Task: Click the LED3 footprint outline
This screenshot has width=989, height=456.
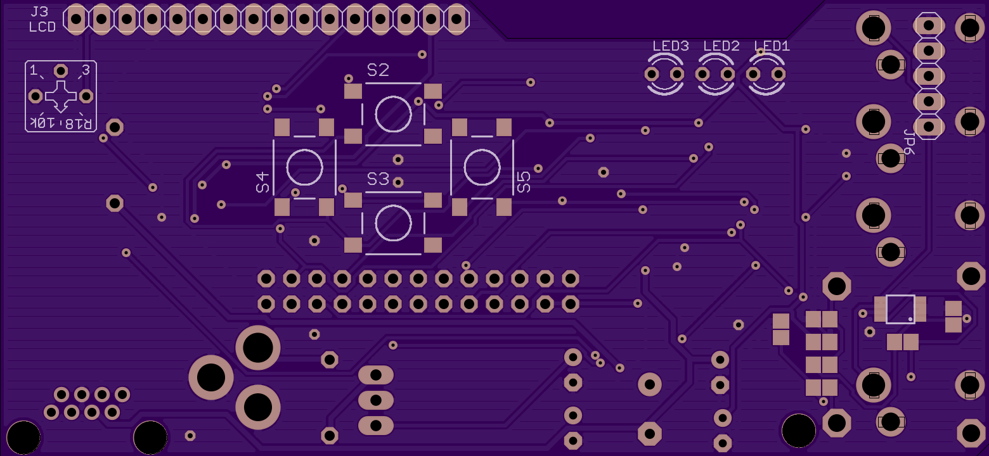Action: 664,75
